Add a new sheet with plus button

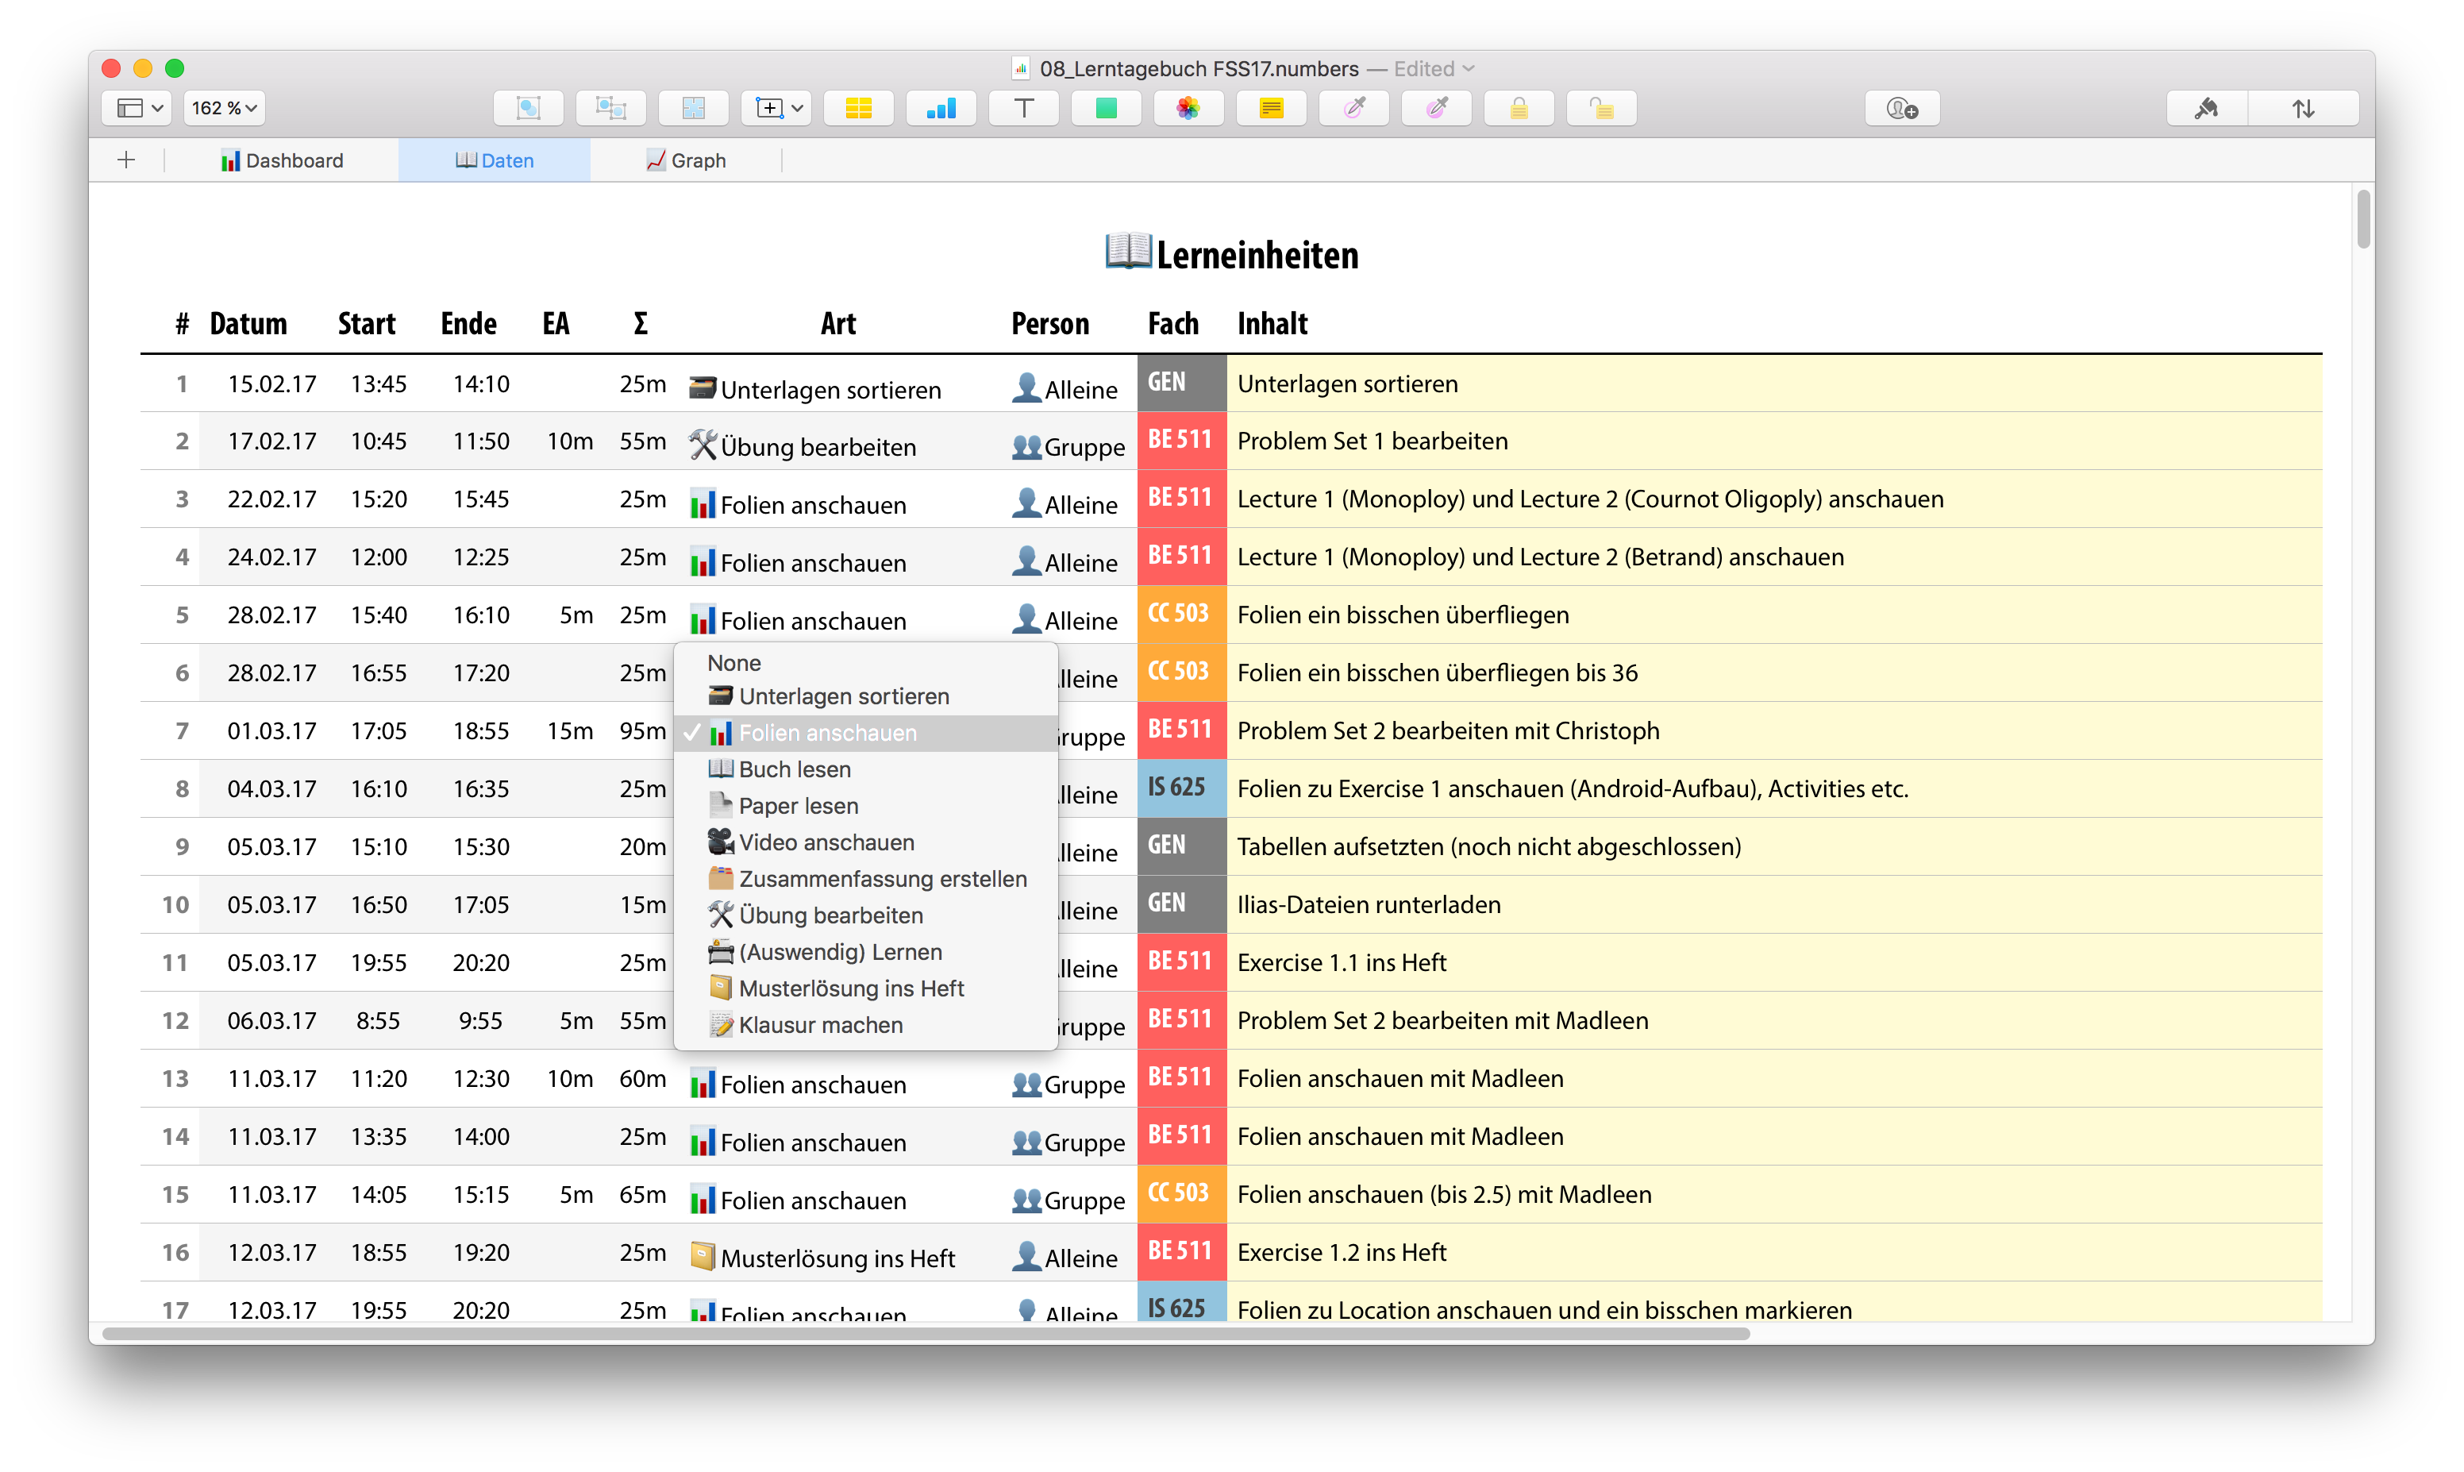[x=126, y=160]
